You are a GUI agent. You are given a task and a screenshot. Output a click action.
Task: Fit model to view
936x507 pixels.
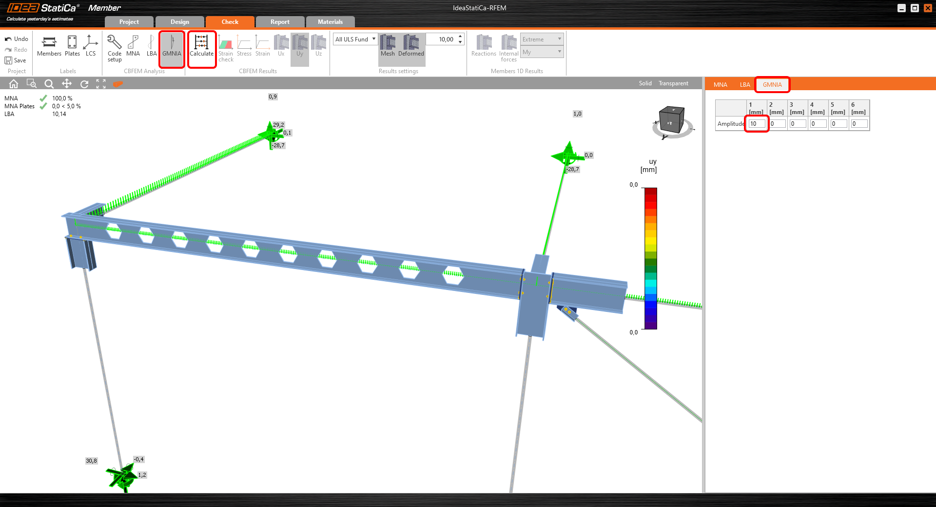pos(101,84)
